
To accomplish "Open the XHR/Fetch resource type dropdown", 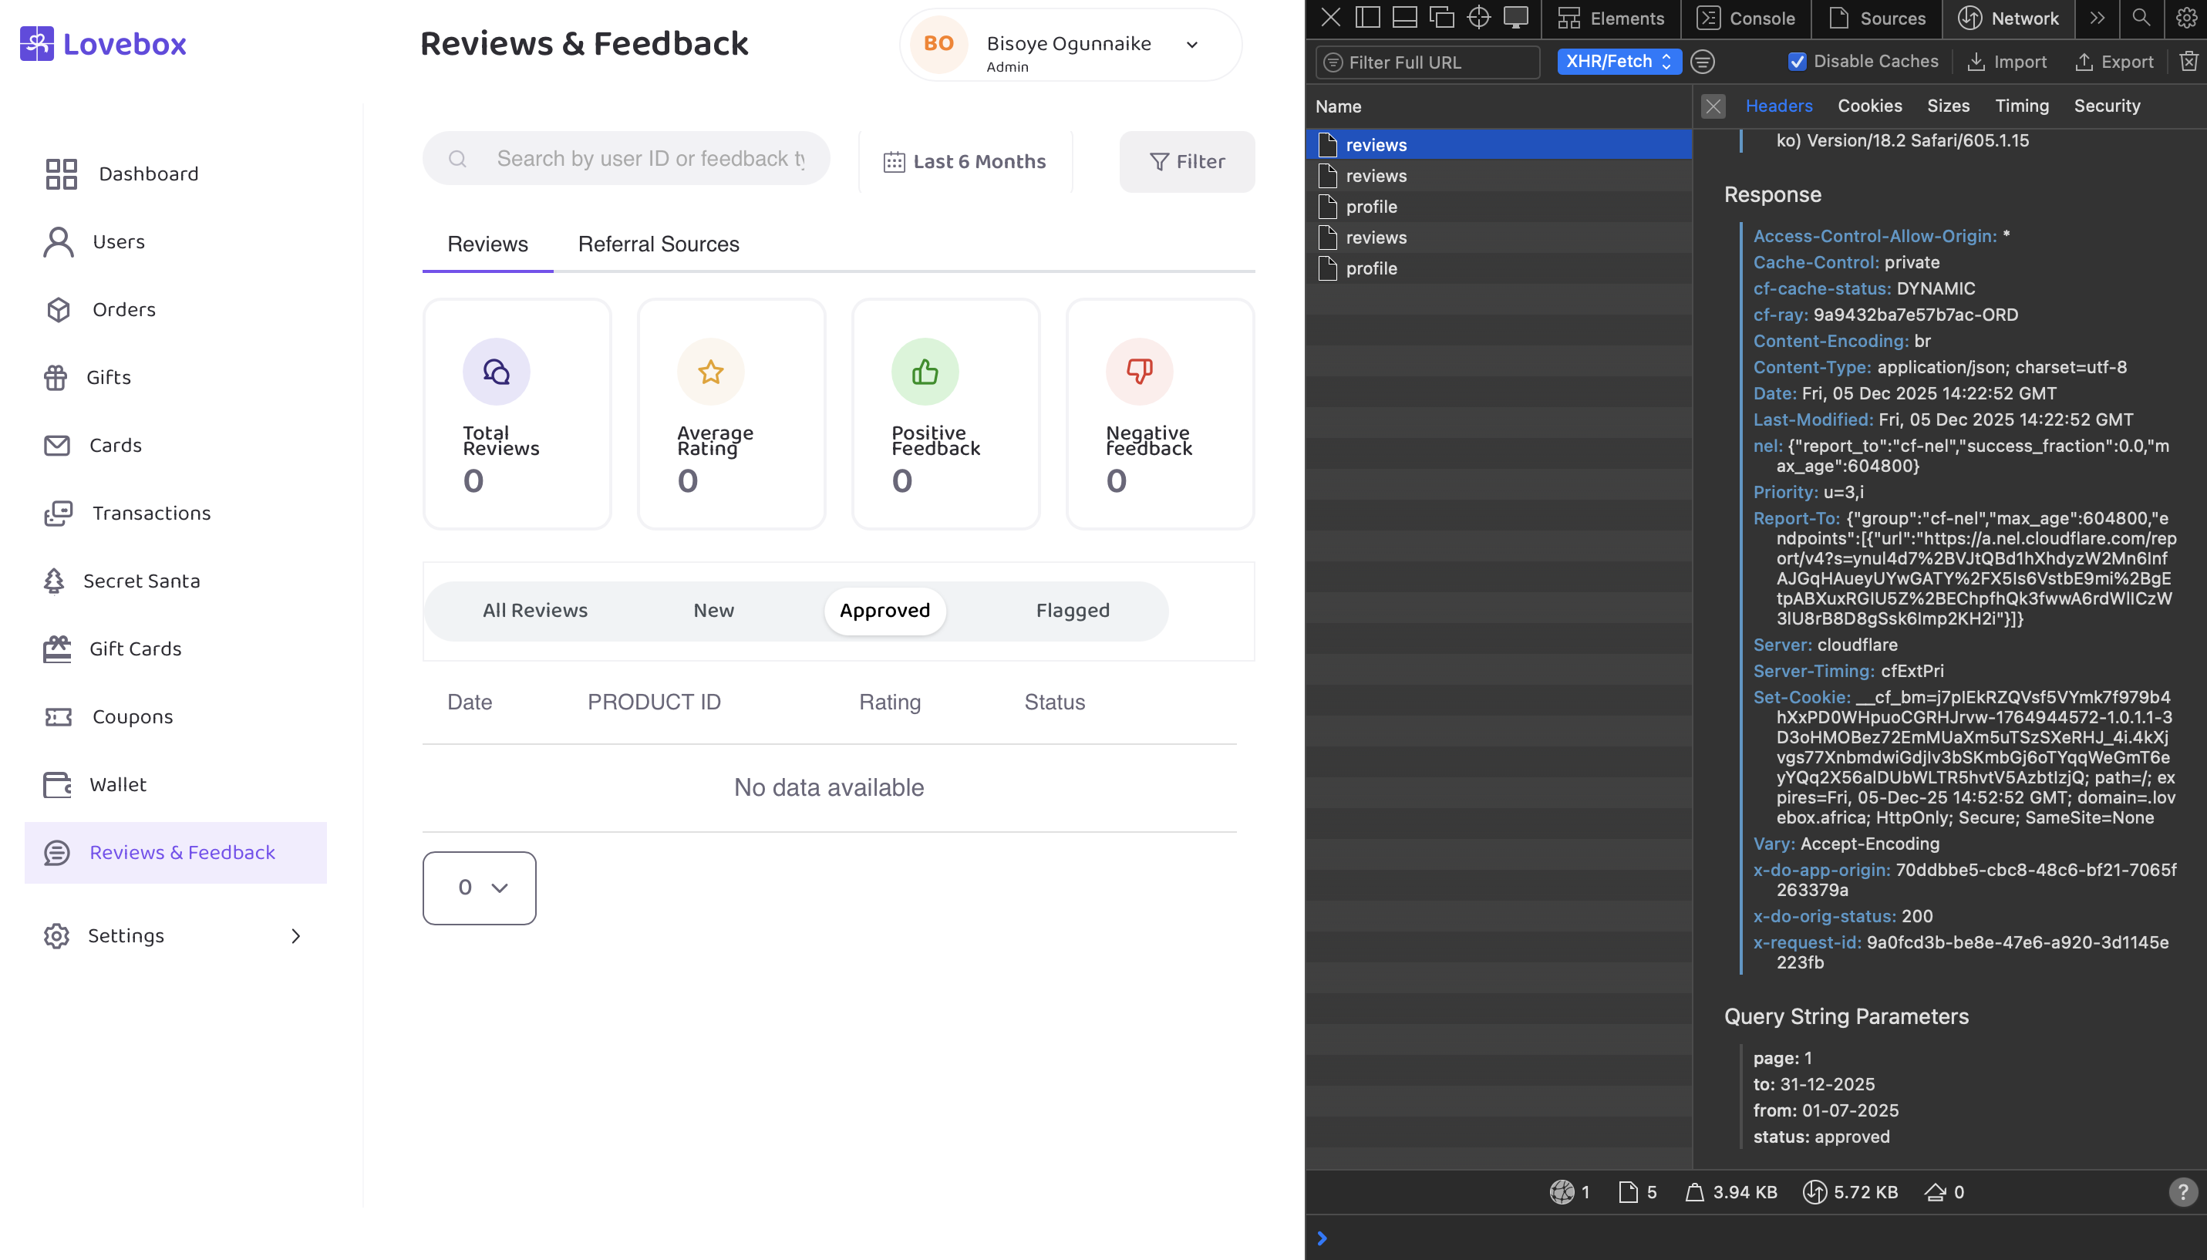I will (x=1618, y=62).
